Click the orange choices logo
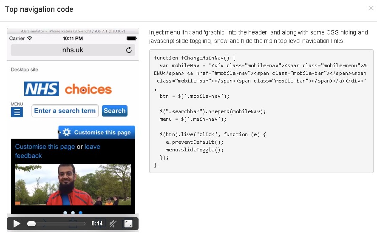Viewport: 377px width, 236px height. 88,90
